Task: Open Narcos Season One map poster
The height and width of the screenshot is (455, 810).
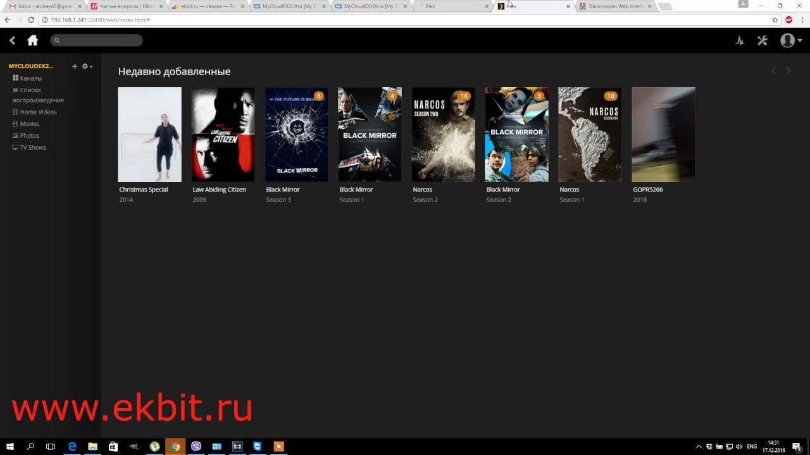Action: [590, 135]
